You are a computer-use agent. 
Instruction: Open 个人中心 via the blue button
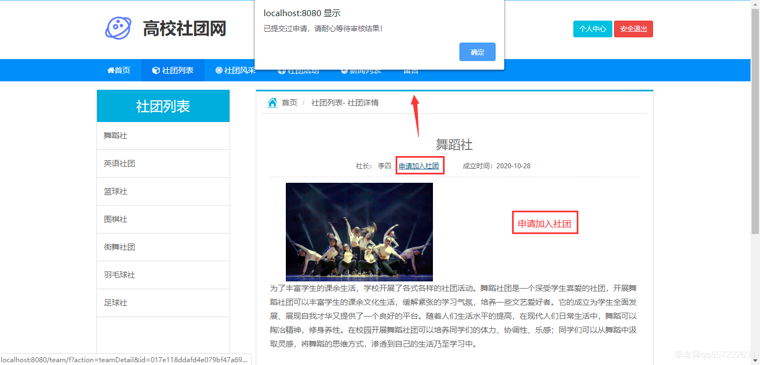click(592, 28)
